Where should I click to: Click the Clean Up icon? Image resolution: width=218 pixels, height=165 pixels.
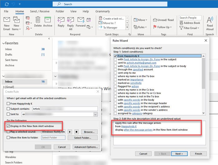point(28,23)
